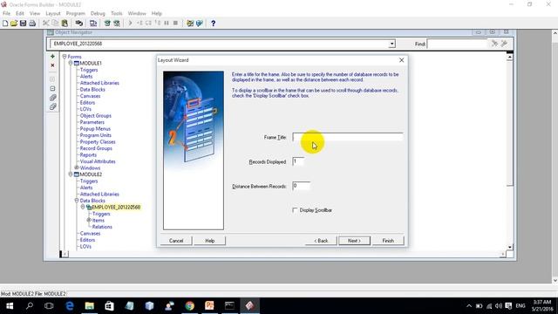Click the Save floppy disk icon
This screenshot has width=558, height=314.
click(24, 24)
